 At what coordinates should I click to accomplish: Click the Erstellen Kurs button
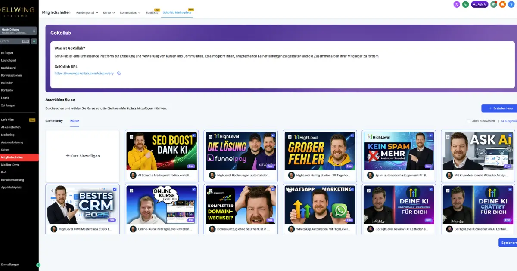(x=500, y=108)
